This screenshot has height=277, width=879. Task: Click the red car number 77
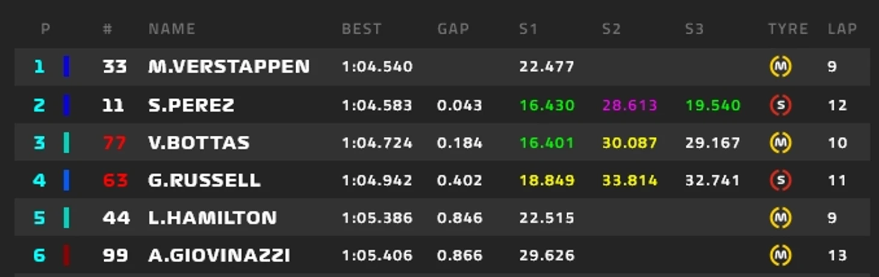click(114, 143)
